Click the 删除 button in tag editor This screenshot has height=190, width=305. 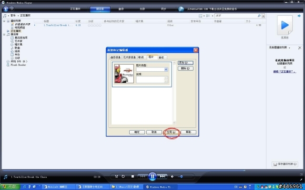[x=185, y=68]
